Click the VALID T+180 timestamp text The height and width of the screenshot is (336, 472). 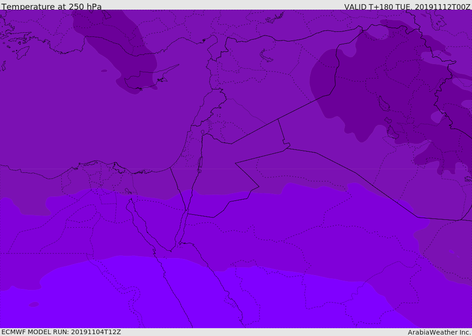click(x=407, y=6)
